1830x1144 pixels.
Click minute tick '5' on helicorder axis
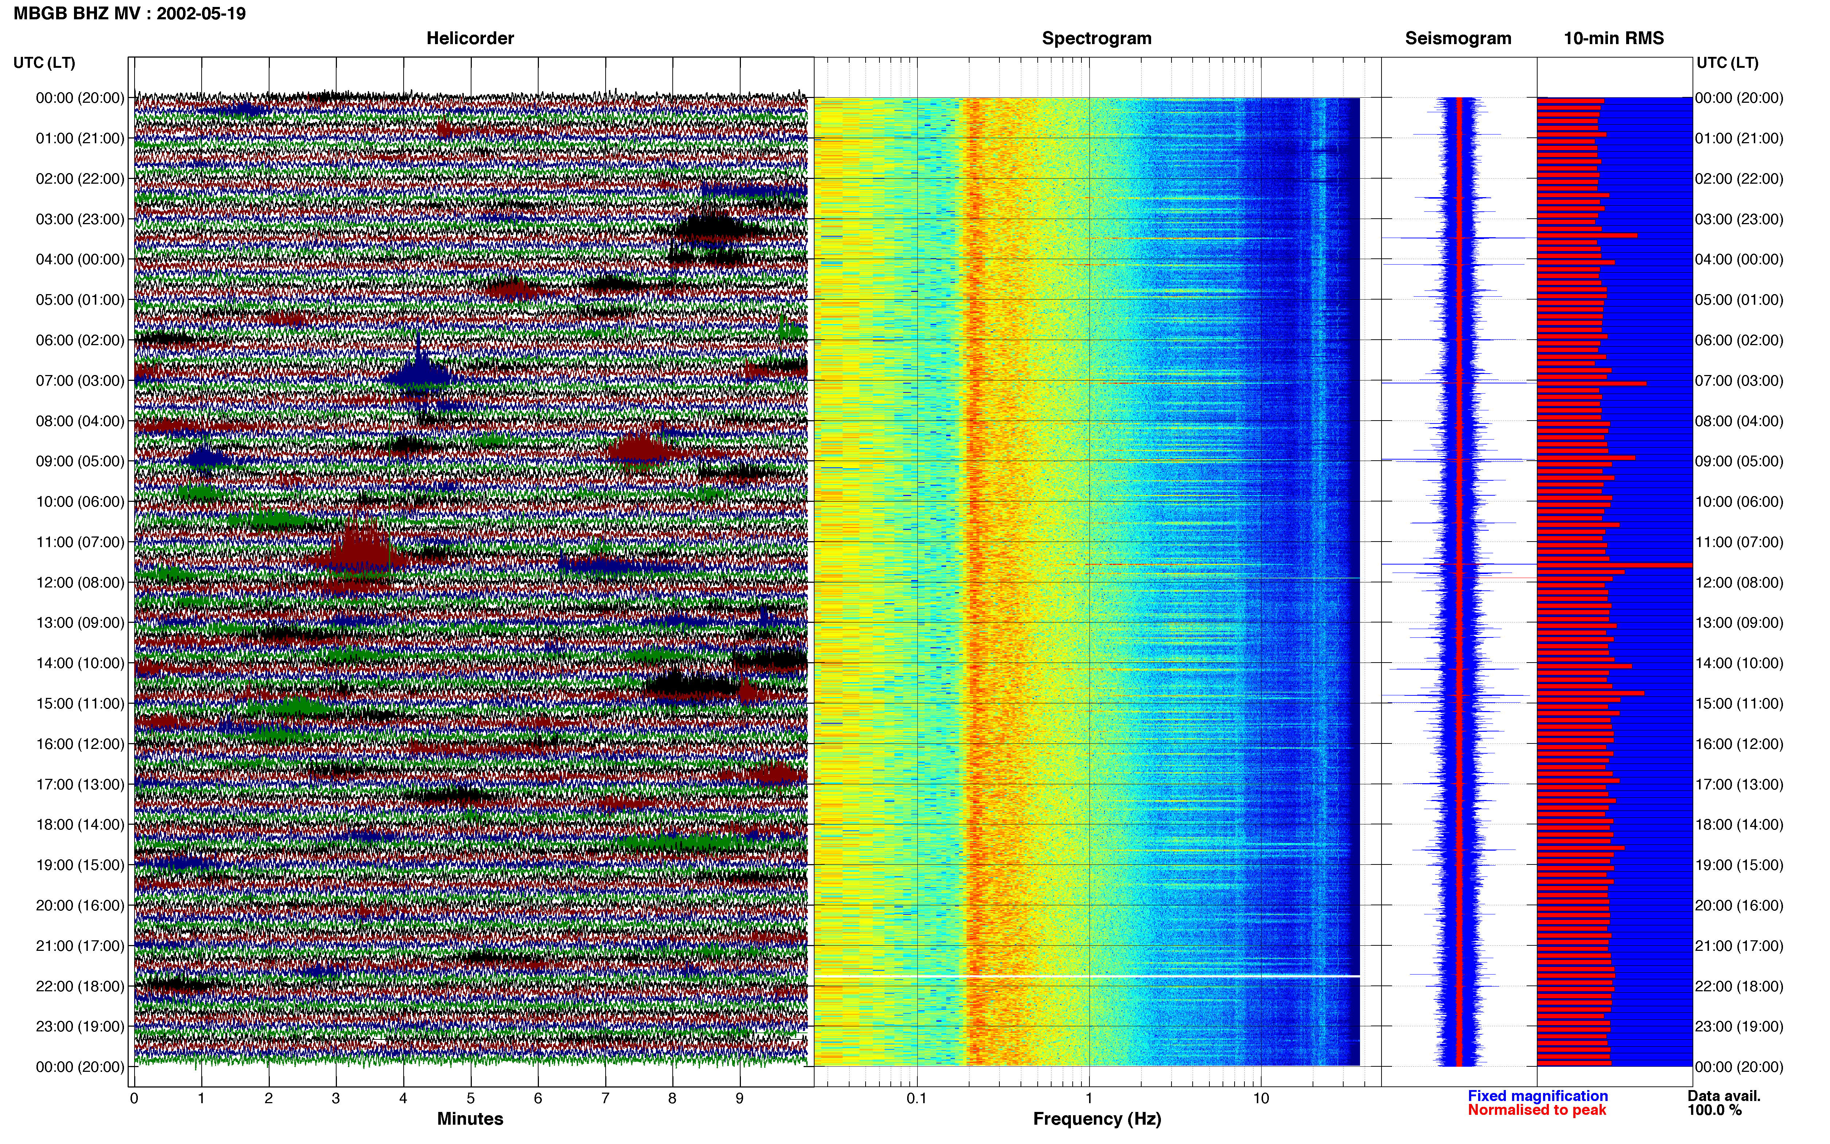471,1098
